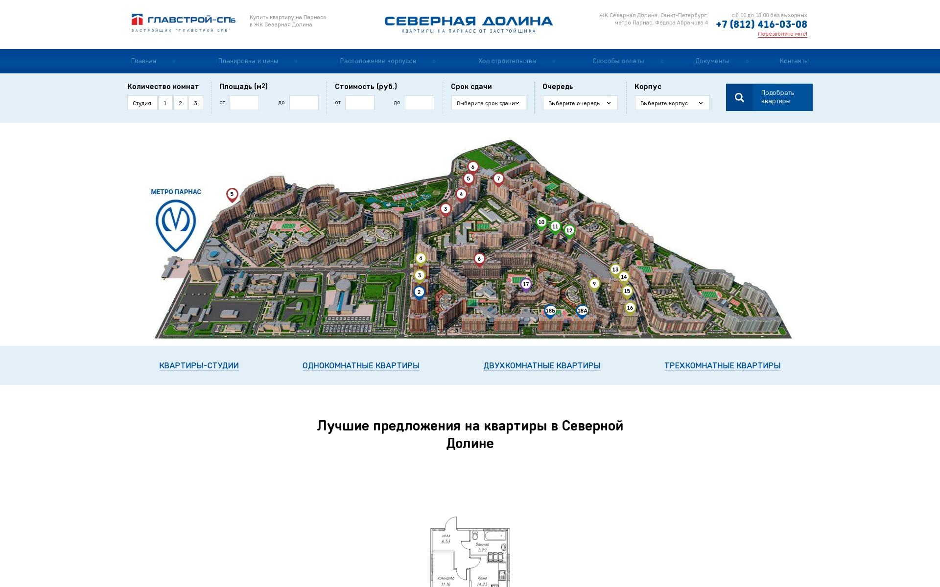Click red marker 6 beside marker 7
Image resolution: width=940 pixels, height=587 pixels.
click(x=472, y=168)
